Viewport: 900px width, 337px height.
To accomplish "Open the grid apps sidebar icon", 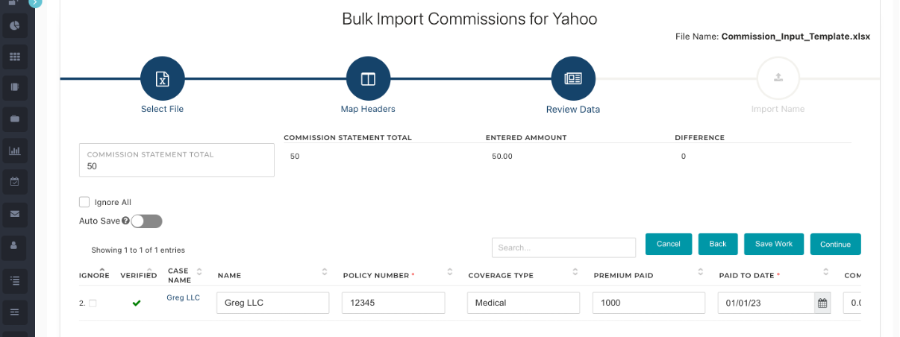I will [14, 57].
